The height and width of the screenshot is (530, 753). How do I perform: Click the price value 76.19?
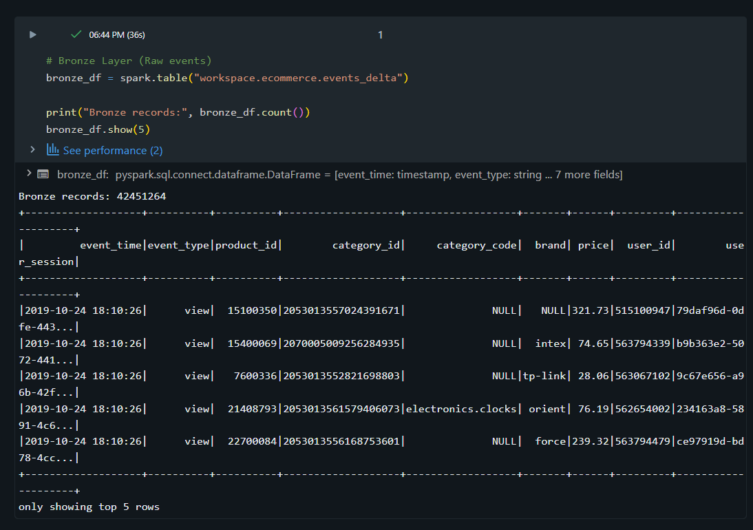[593, 409]
